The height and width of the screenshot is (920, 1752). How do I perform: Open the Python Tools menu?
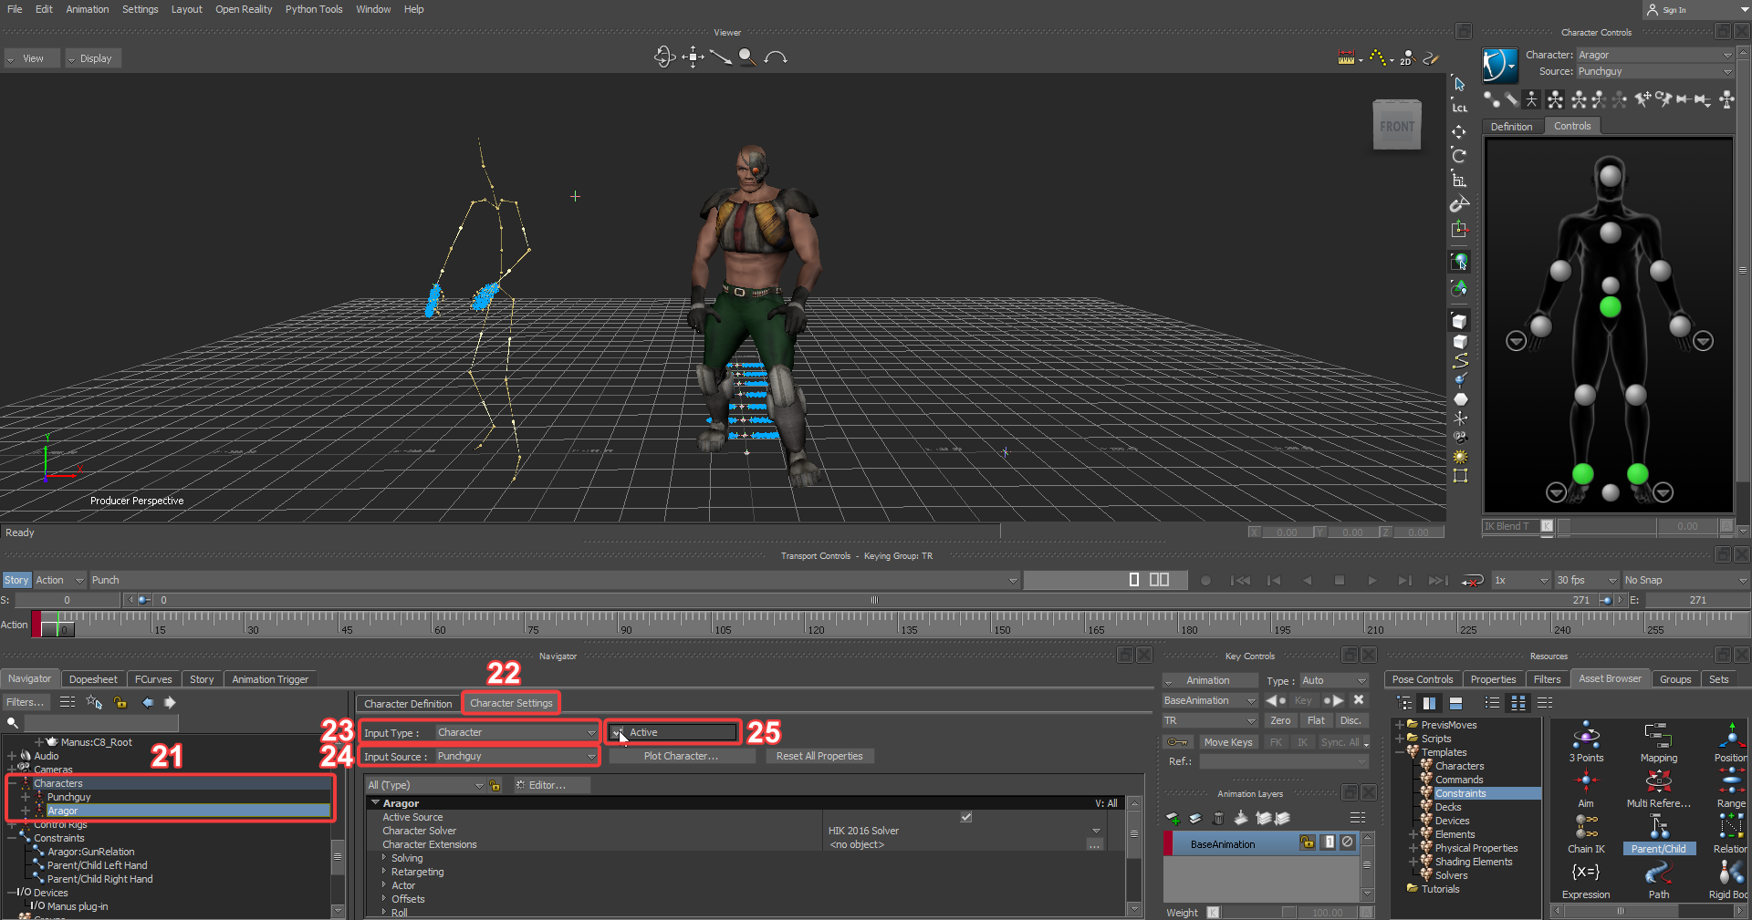pyautogui.click(x=314, y=9)
